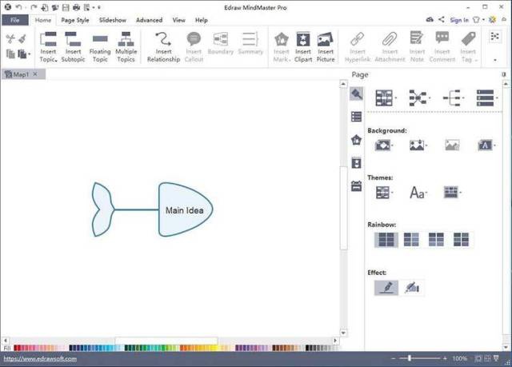Click the cloud upload icon
The width and height of the screenshot is (512, 367).
coord(430,19)
